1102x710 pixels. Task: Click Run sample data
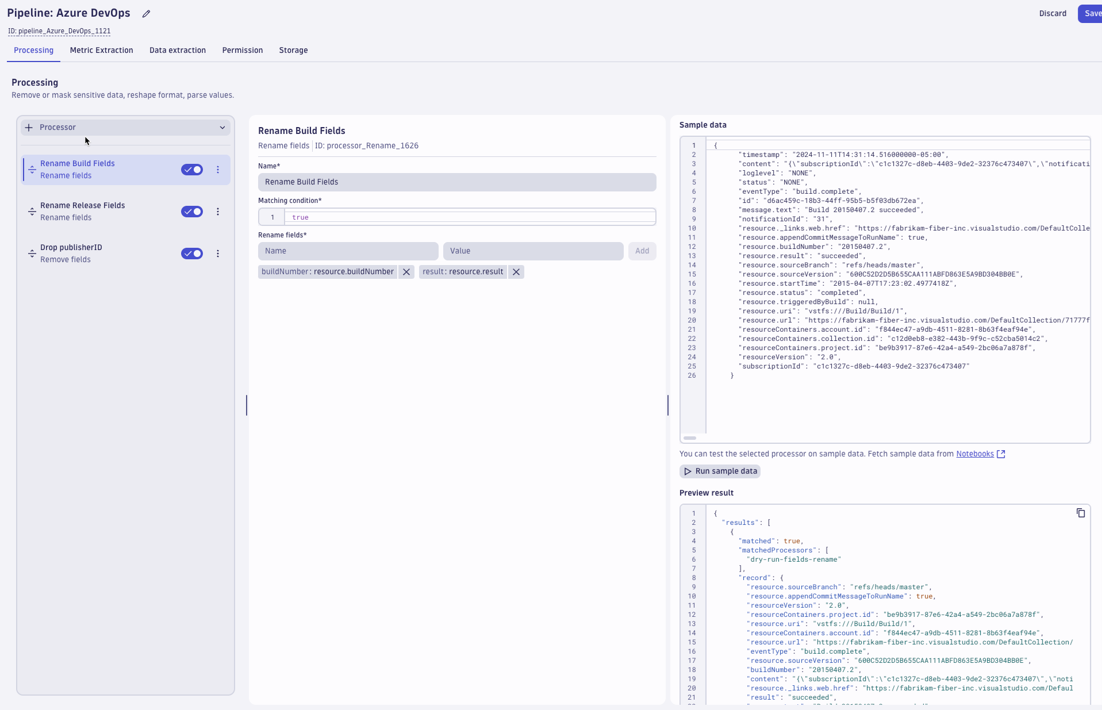pyautogui.click(x=720, y=471)
